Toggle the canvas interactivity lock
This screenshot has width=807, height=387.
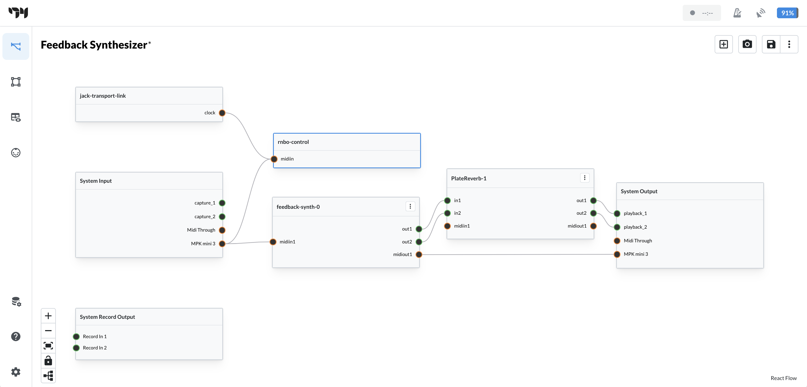point(48,361)
